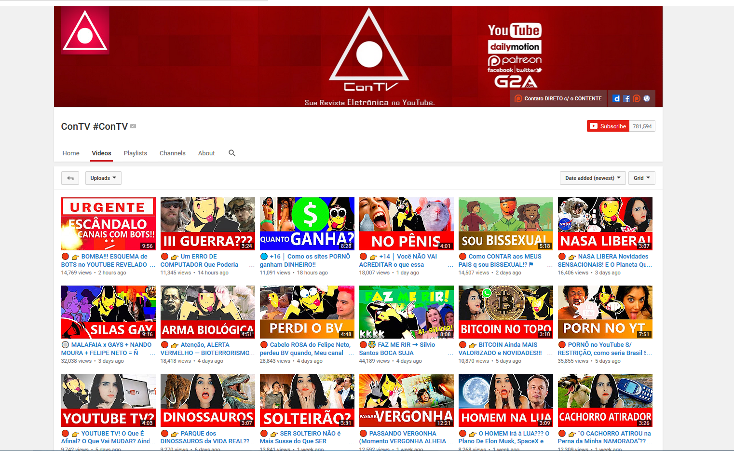Screen dimensions: 734x451
Task: Subscribe to the ConTV channel
Action: click(x=608, y=126)
